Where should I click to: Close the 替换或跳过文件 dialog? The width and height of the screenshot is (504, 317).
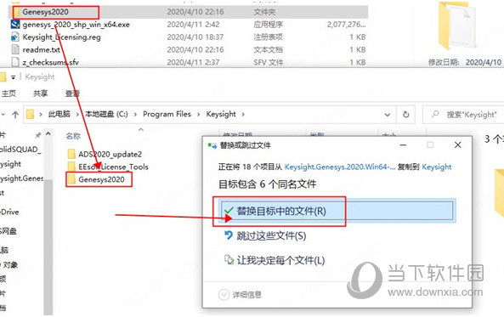tap(458, 145)
